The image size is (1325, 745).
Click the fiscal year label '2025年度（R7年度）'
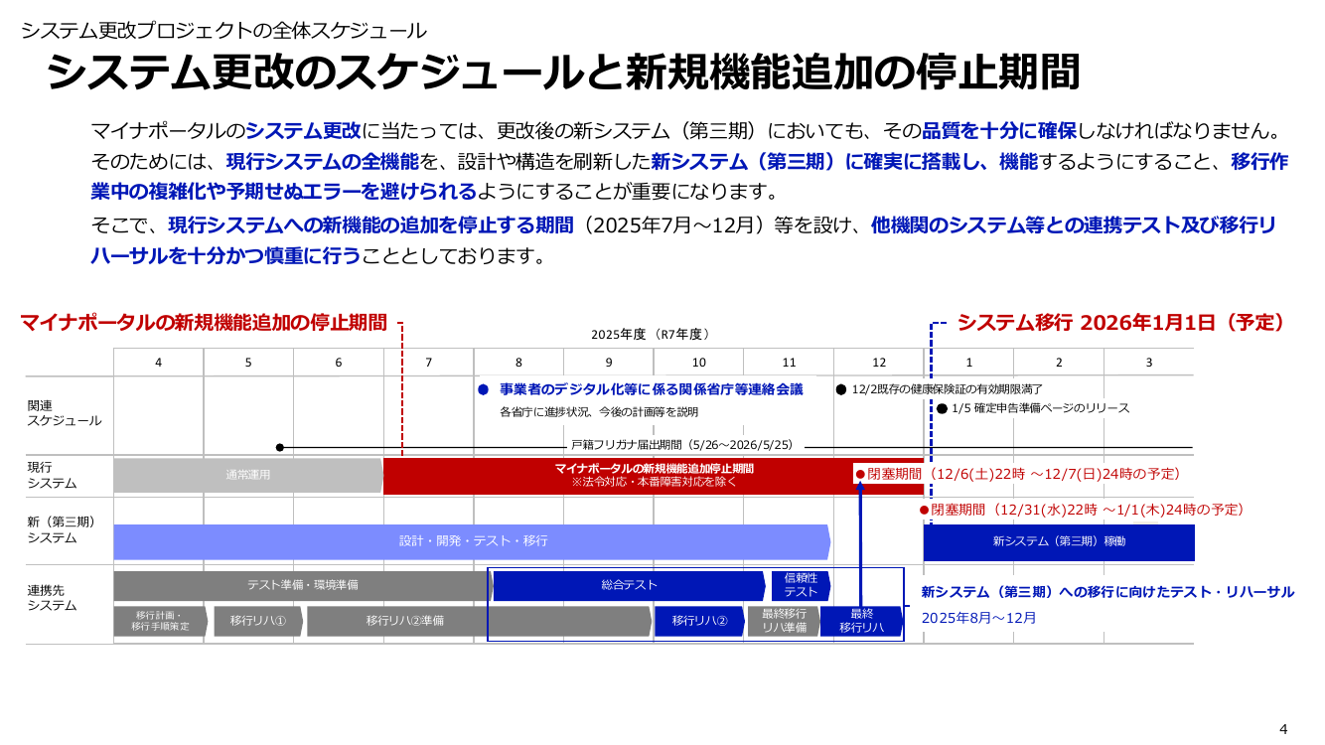[x=653, y=335]
